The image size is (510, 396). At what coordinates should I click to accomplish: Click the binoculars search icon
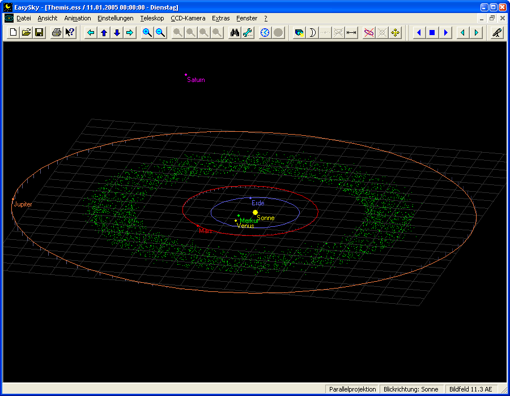pyautogui.click(x=235, y=33)
